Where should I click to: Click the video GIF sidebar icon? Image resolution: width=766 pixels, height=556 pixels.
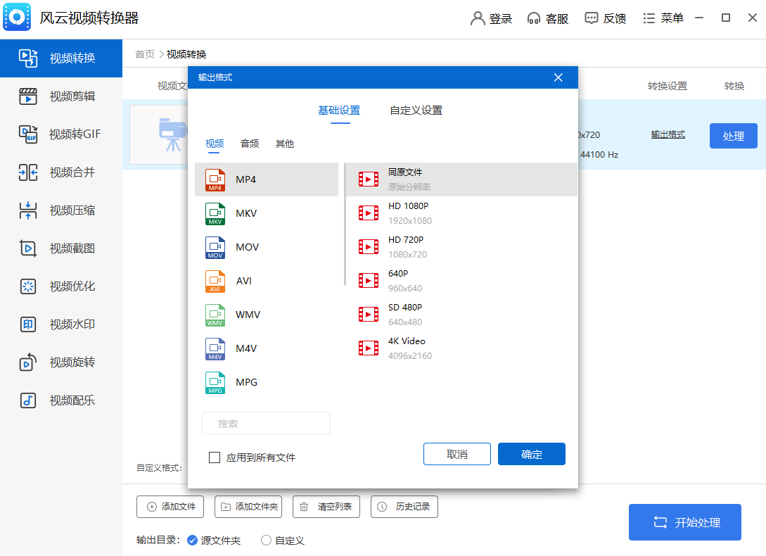pyautogui.click(x=28, y=134)
